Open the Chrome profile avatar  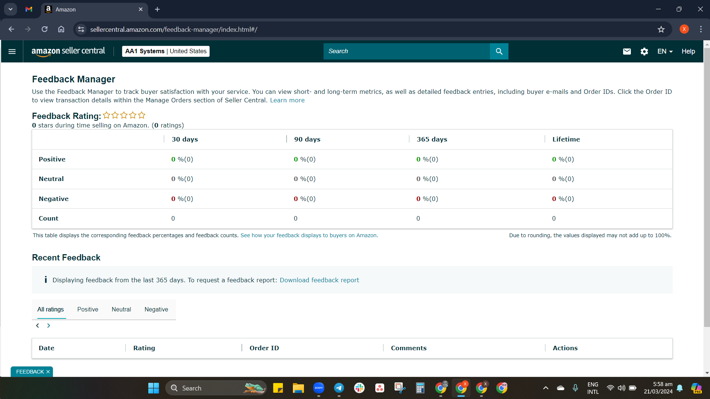684,29
